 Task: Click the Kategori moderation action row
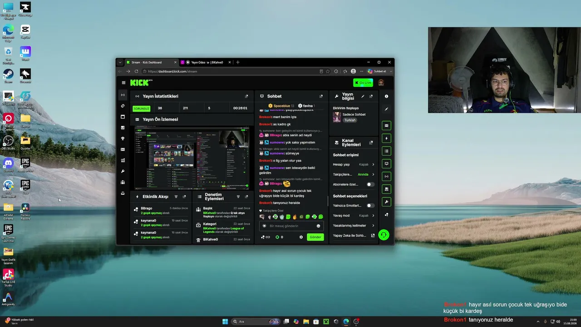coord(223,228)
